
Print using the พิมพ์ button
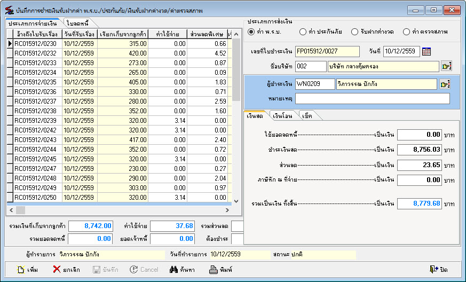click(220, 270)
